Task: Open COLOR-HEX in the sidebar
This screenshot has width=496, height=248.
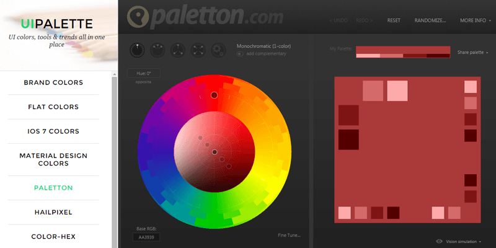Action: (53, 237)
